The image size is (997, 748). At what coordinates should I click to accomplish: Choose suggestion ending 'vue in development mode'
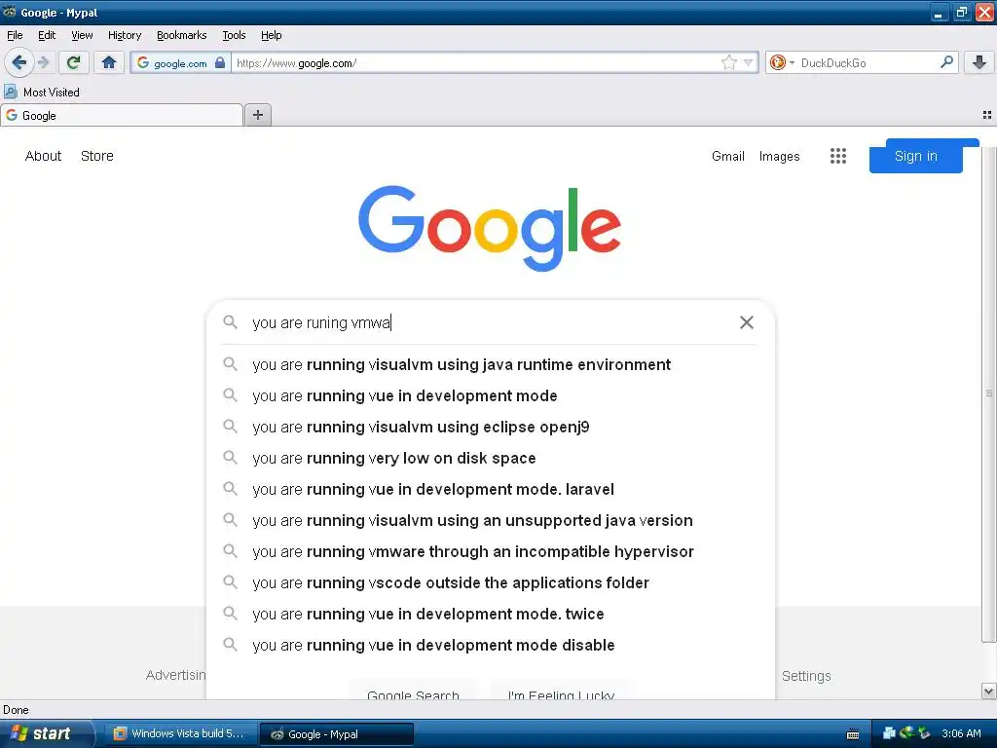[x=489, y=395]
